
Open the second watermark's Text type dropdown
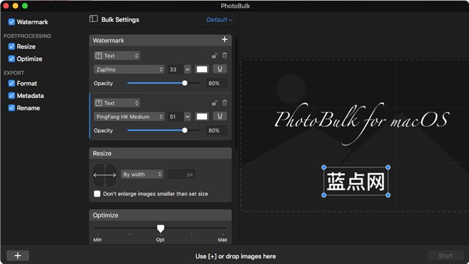(117, 103)
